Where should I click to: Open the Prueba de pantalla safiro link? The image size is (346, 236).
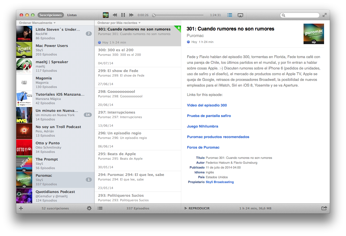209,116
